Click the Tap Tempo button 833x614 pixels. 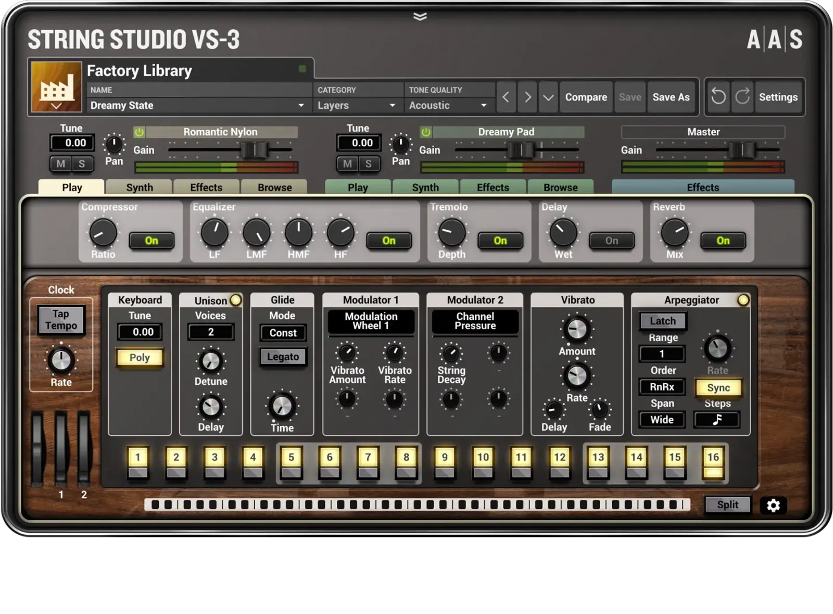(x=61, y=320)
